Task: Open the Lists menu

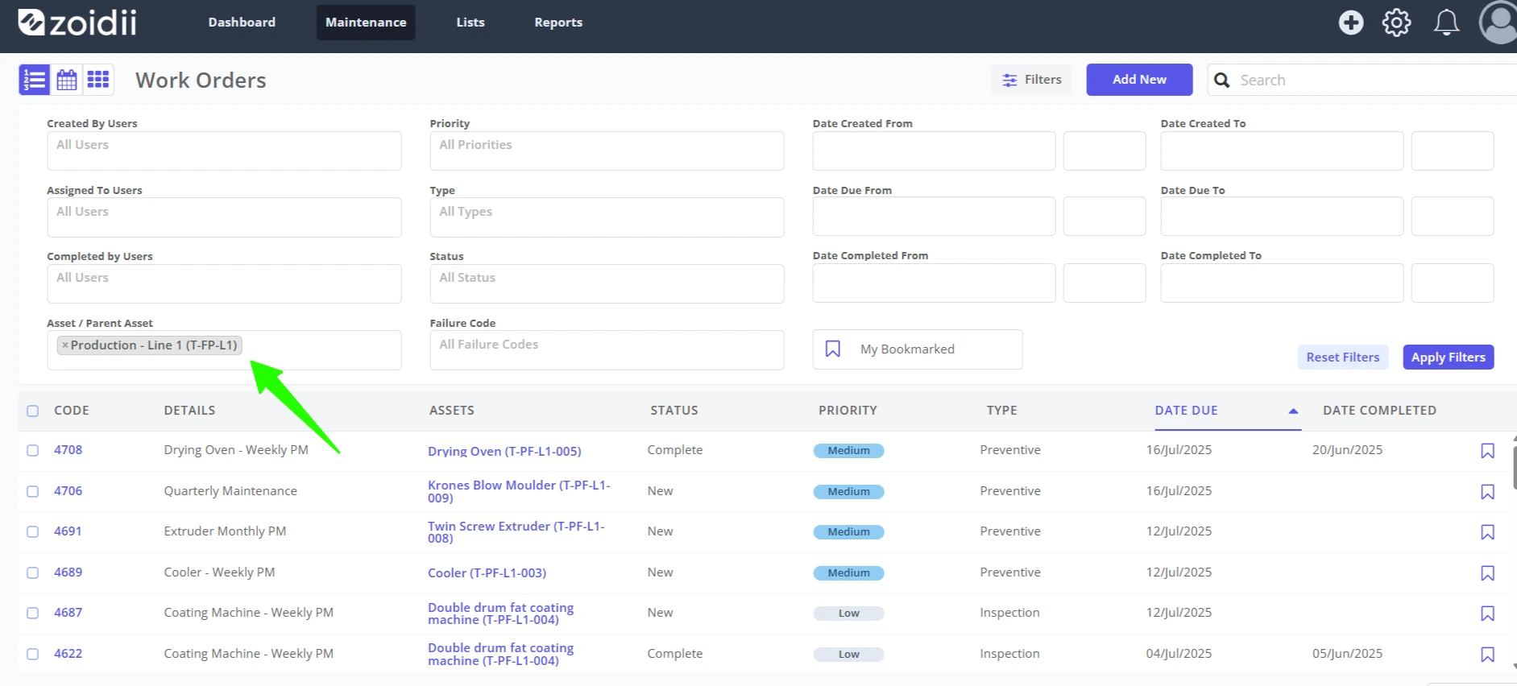Action: (470, 23)
